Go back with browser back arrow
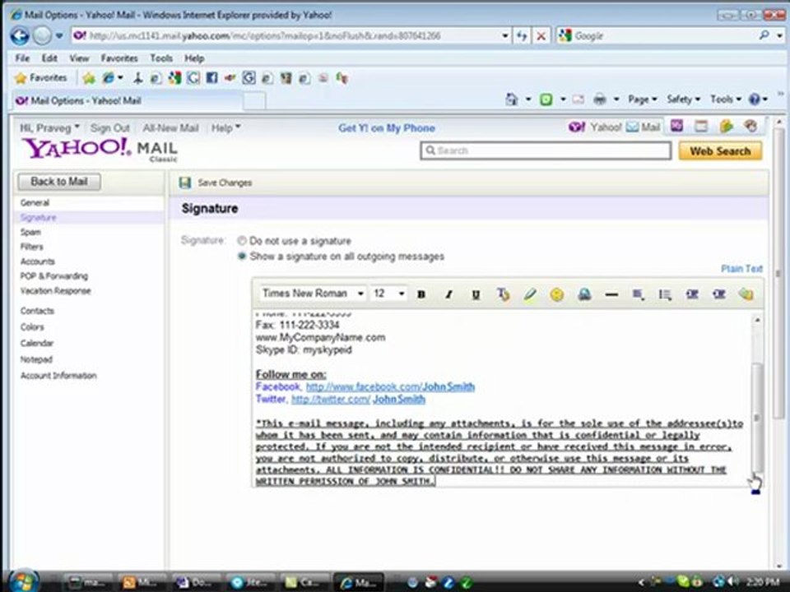This screenshot has width=790, height=592. click(x=20, y=35)
